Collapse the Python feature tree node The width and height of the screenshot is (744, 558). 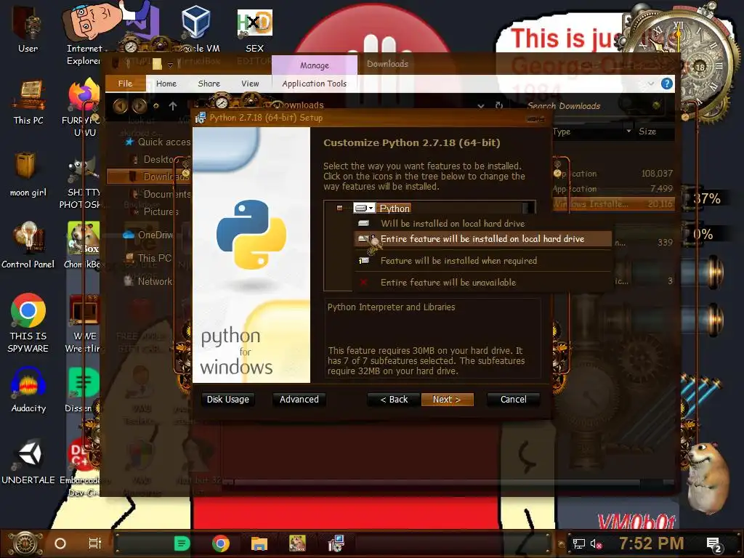[339, 208]
